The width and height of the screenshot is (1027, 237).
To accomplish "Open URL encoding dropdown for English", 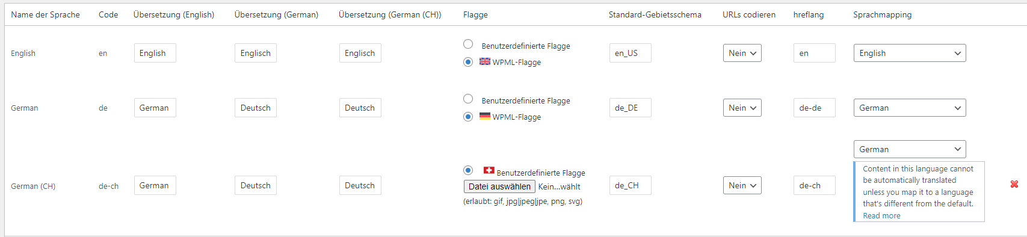I will pos(742,53).
